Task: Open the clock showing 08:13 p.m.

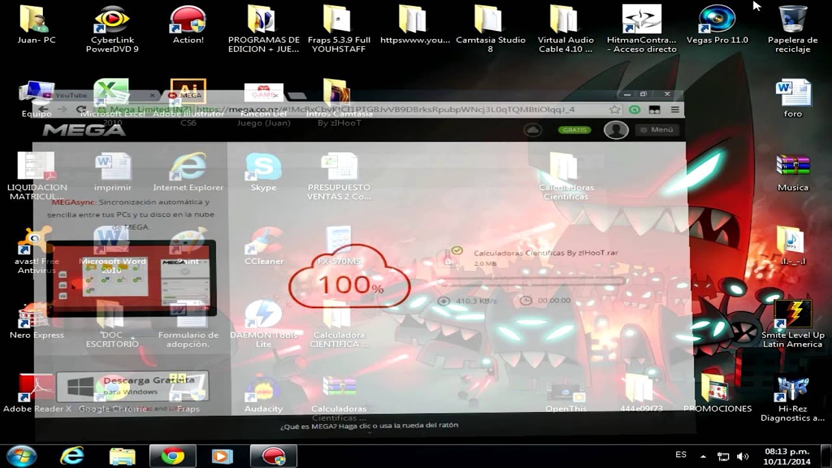Action: pyautogui.click(x=786, y=456)
